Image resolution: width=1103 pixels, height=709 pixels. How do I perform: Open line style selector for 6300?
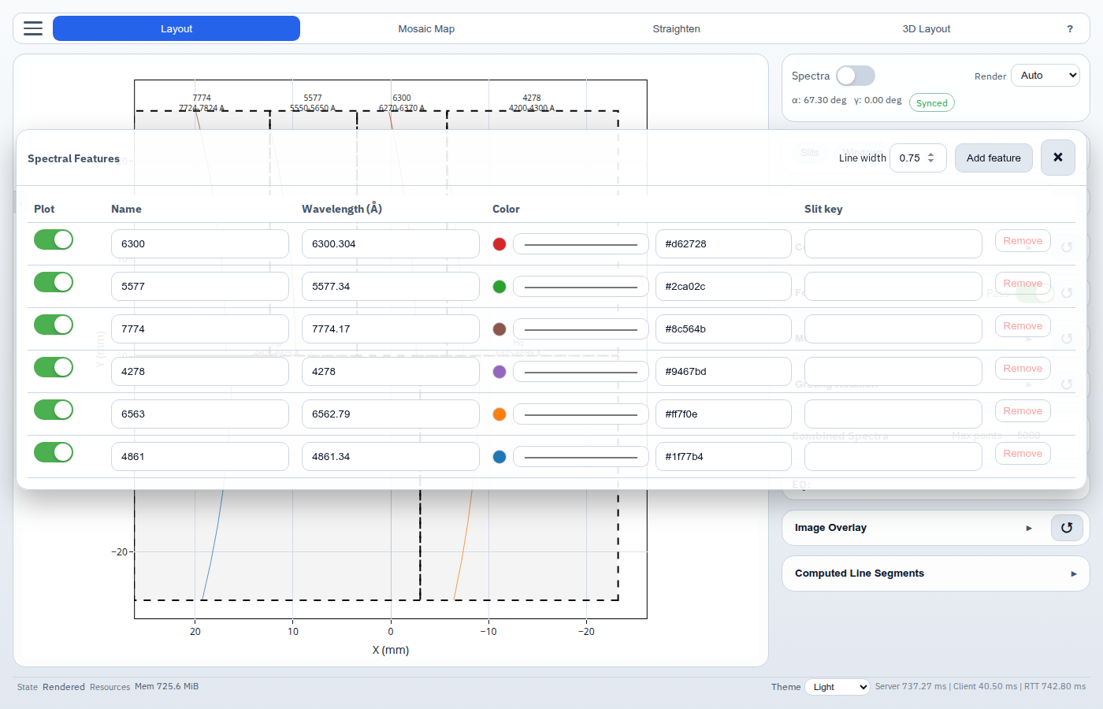581,244
